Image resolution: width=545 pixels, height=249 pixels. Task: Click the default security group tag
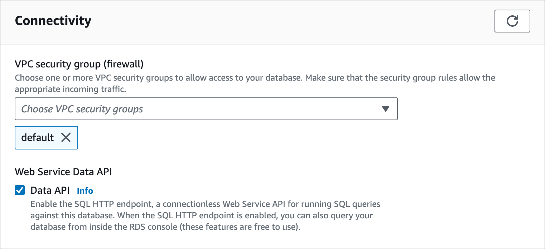pyautogui.click(x=38, y=138)
